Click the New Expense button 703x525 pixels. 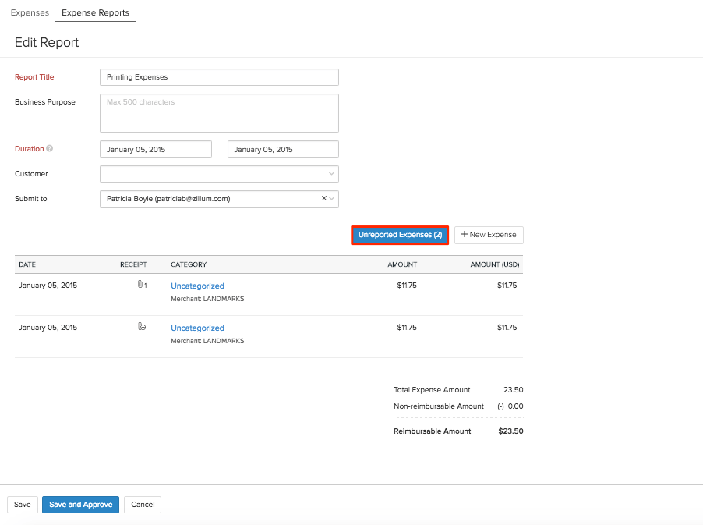(x=489, y=235)
